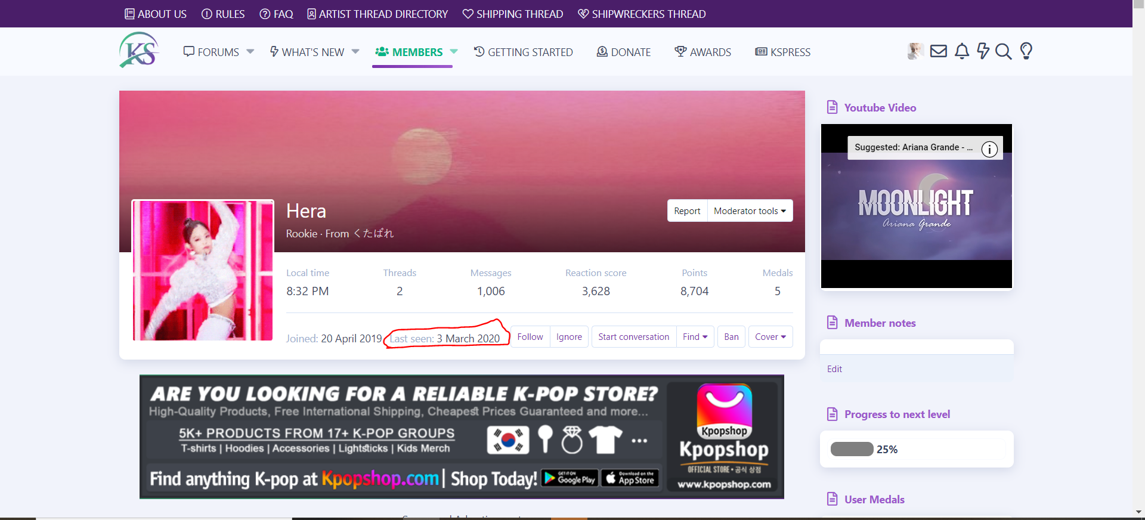Open the Forums menu
1145x520 pixels.
coord(211,52)
